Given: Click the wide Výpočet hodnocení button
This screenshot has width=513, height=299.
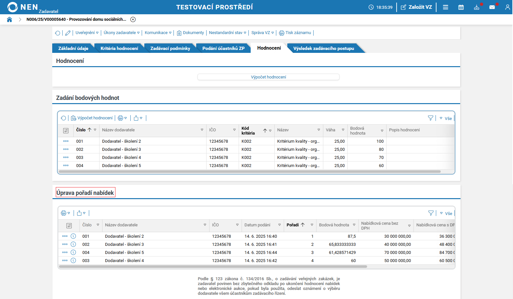Looking at the screenshot, I should (268, 77).
